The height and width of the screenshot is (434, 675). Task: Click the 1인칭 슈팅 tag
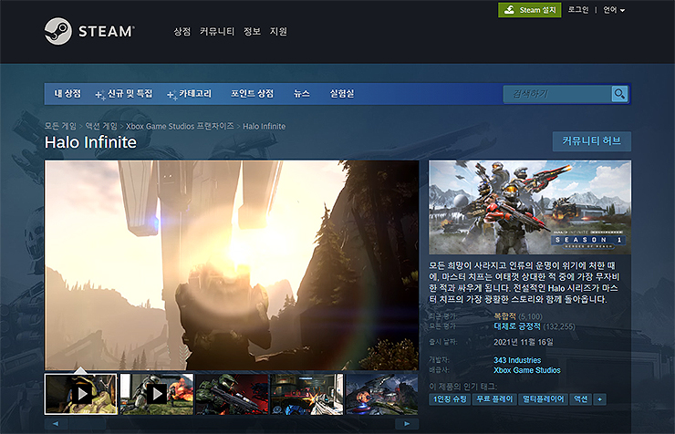(x=450, y=399)
